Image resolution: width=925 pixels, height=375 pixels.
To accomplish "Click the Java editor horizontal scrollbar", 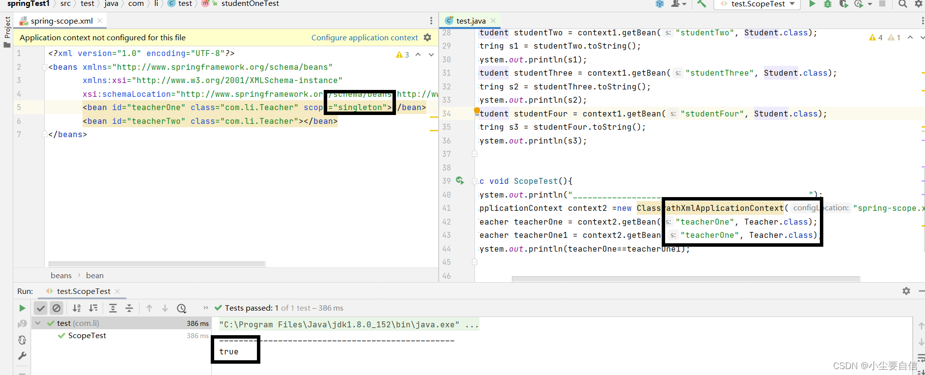I will pos(686,279).
